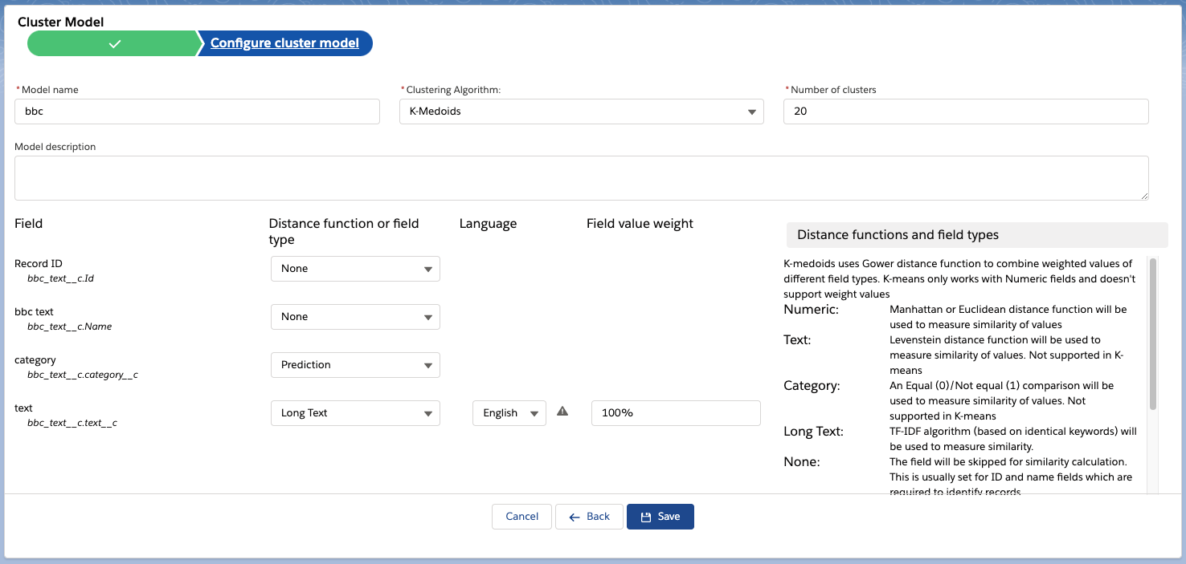
Task: Click the Model name input field
Action: point(197,112)
